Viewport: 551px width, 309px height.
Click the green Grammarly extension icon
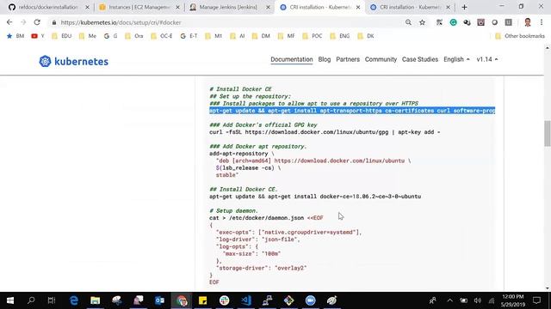(x=454, y=22)
